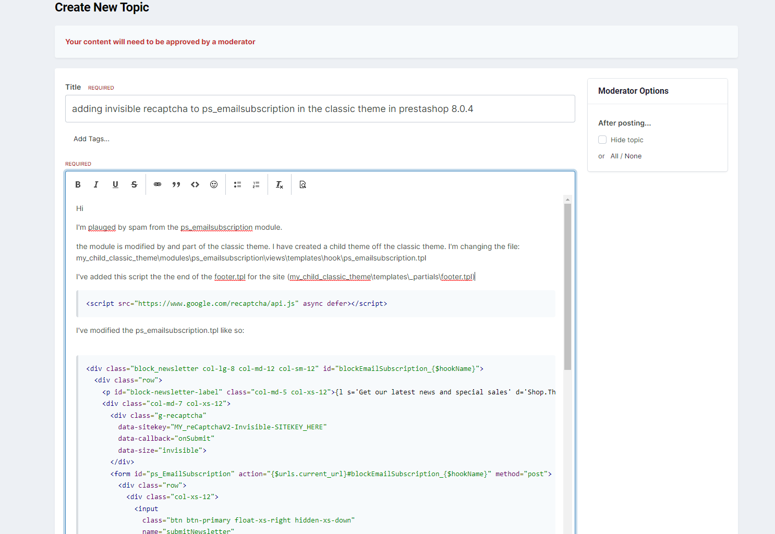Image resolution: width=775 pixels, height=534 pixels.
Task: Check the Hide topic checkbox
Action: tap(602, 140)
